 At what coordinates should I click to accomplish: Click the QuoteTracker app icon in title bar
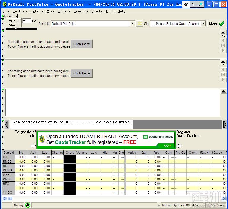click(4, 4)
